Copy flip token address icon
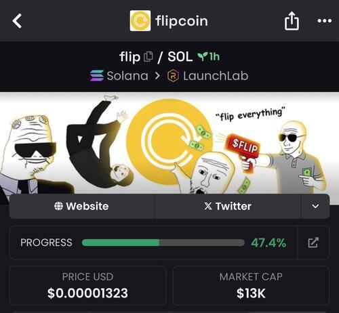The image size is (339, 313). point(148,56)
